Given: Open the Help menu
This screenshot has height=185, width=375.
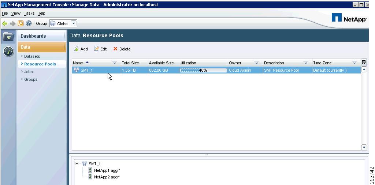Looking at the screenshot, I should point(41,14).
